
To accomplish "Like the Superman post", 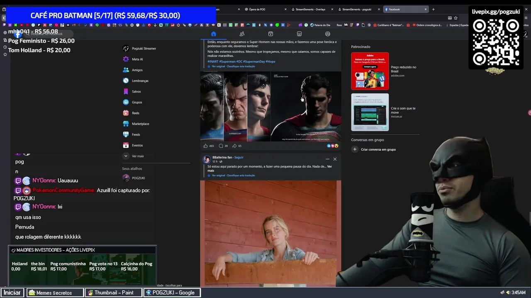I will pyautogui.click(x=208, y=146).
